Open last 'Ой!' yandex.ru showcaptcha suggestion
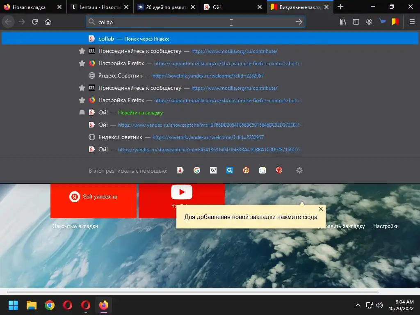The width and height of the screenshot is (420, 315). tap(210, 149)
